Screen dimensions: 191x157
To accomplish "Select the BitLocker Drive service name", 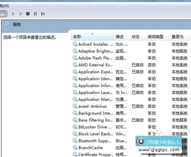I will 95,127.
